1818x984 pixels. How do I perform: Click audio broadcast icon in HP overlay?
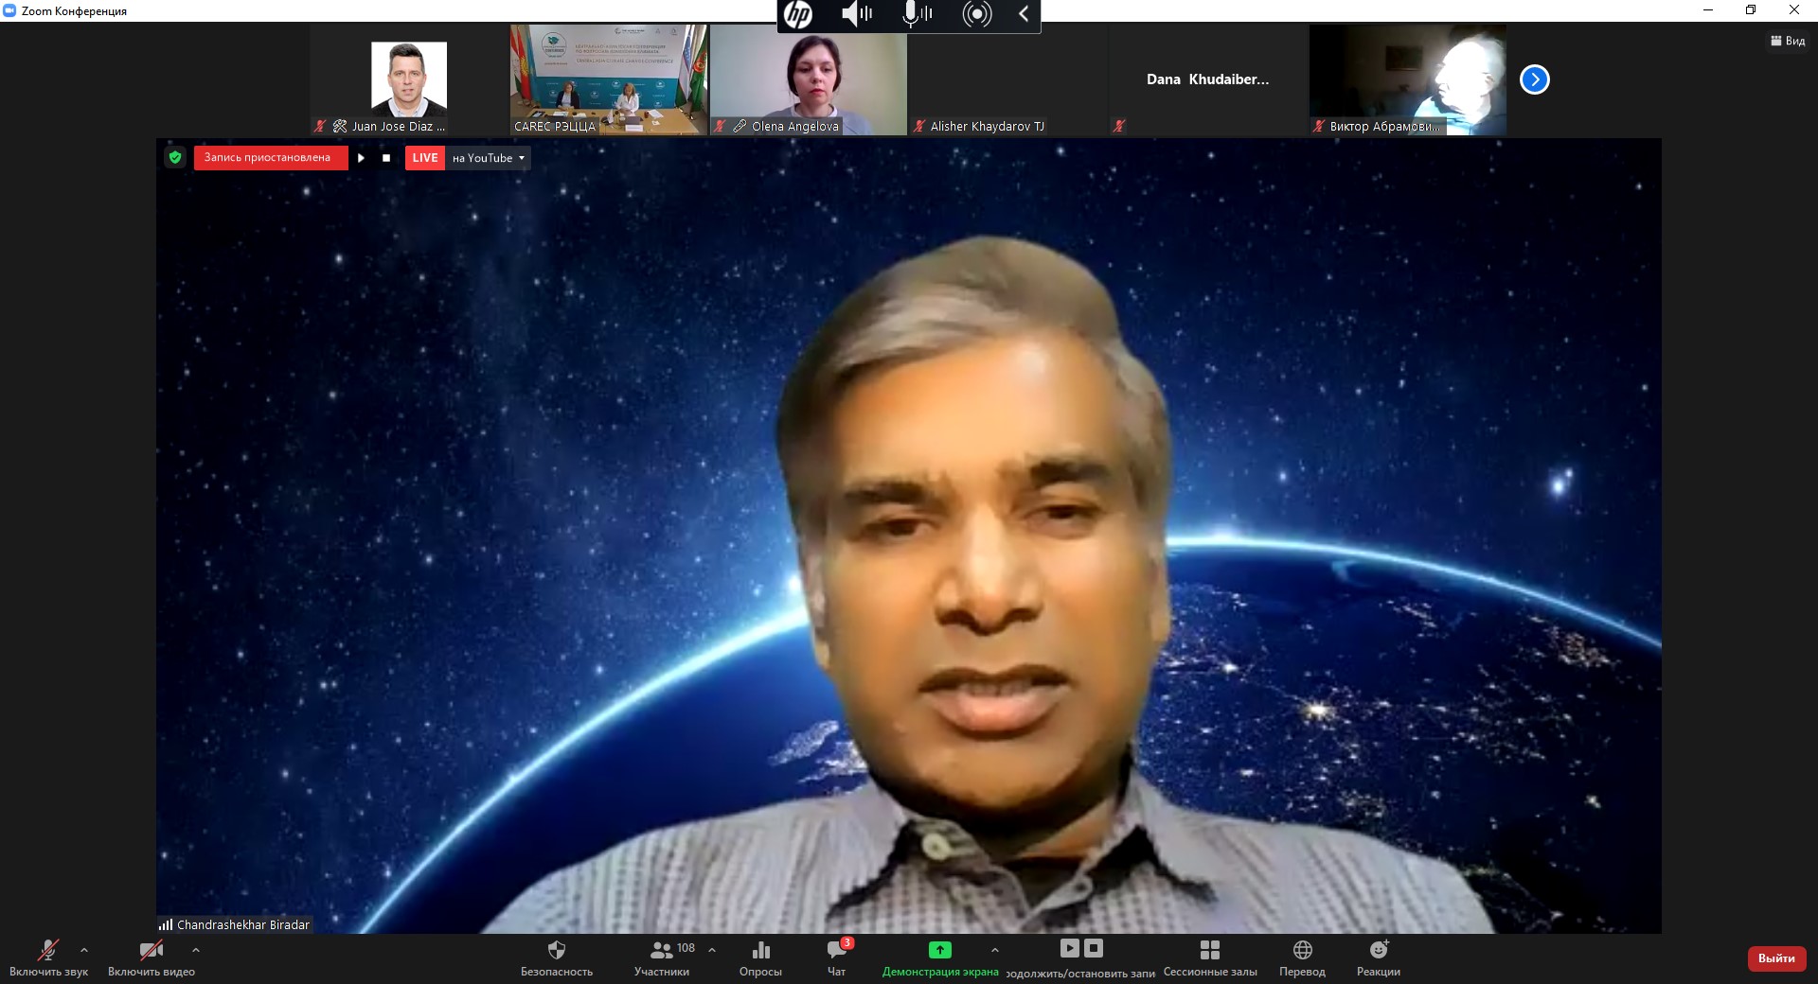(x=977, y=14)
